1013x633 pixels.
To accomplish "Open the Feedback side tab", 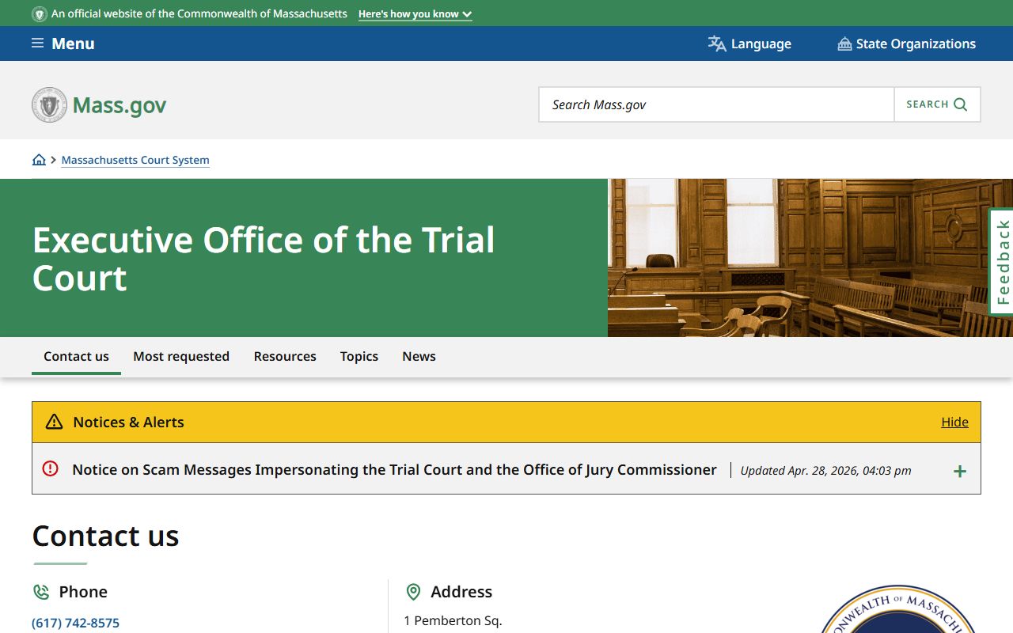I will tap(1001, 262).
